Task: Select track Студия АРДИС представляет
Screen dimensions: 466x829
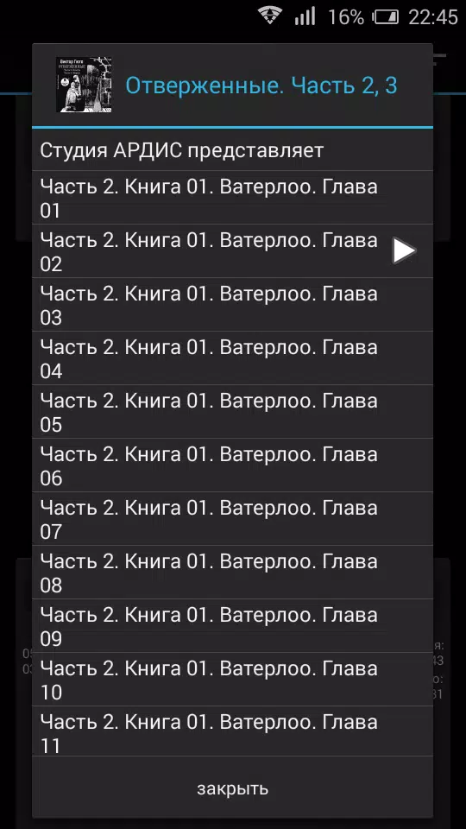Action: pyautogui.click(x=232, y=150)
